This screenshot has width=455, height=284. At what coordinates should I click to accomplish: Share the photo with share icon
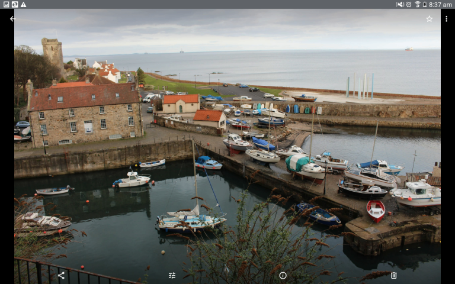pos(61,275)
